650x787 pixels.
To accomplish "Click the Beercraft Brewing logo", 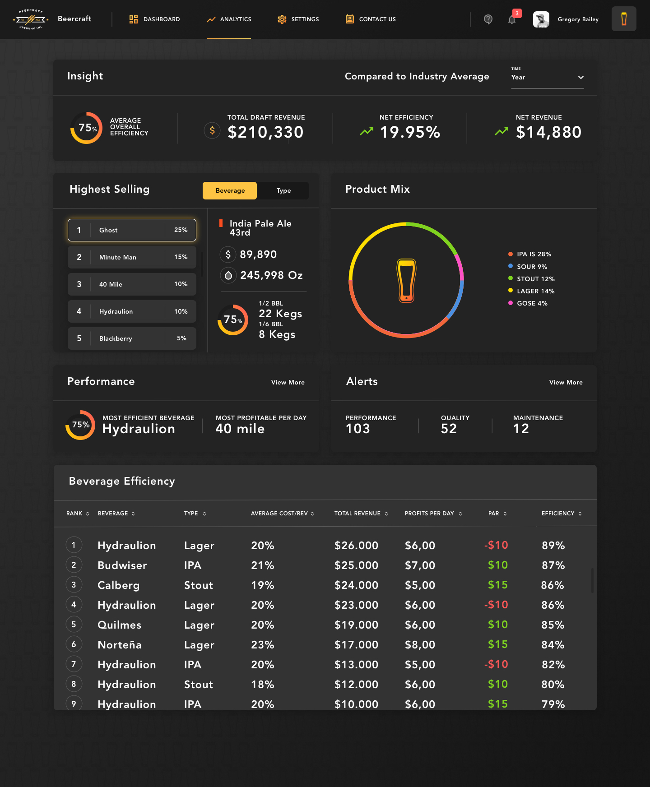I will (31, 19).
